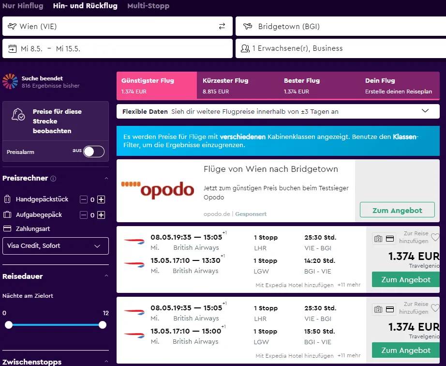Image resolution: width=446 pixels, height=366 pixels.
Task: Increase Aufgabegepäck count with plus
Action: click(x=101, y=215)
